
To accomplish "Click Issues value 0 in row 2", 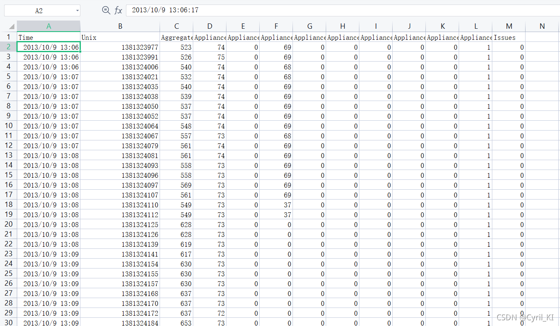I will 509,47.
